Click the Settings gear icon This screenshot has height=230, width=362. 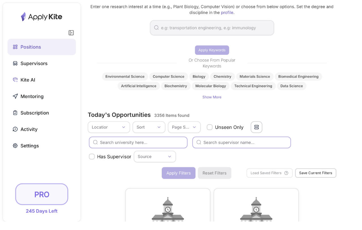[x=15, y=146]
